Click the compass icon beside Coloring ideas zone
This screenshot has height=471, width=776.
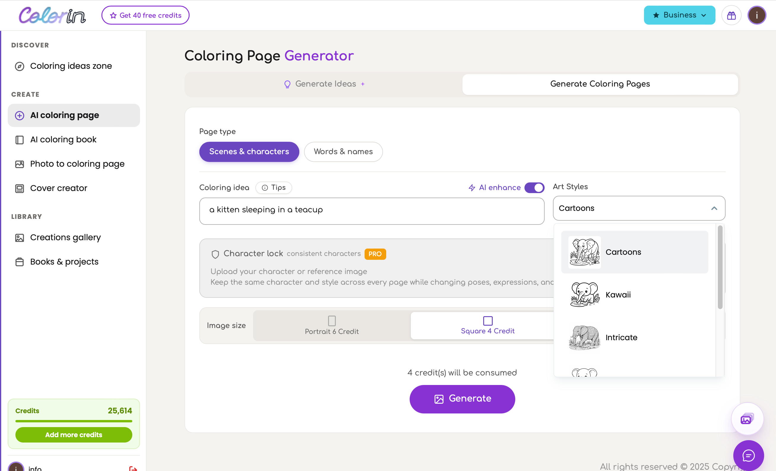pos(20,66)
